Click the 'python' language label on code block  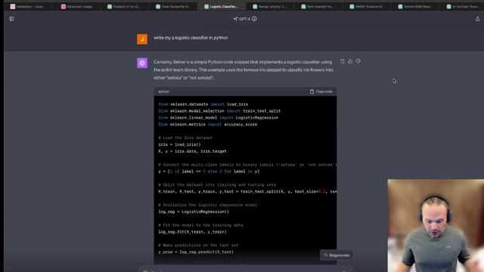[163, 91]
